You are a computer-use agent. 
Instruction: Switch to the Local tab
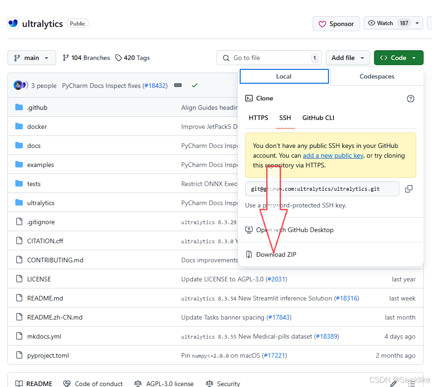click(x=284, y=76)
